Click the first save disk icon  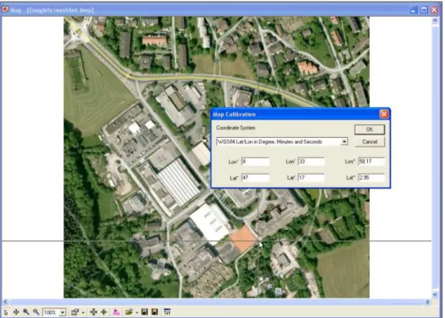(x=144, y=312)
